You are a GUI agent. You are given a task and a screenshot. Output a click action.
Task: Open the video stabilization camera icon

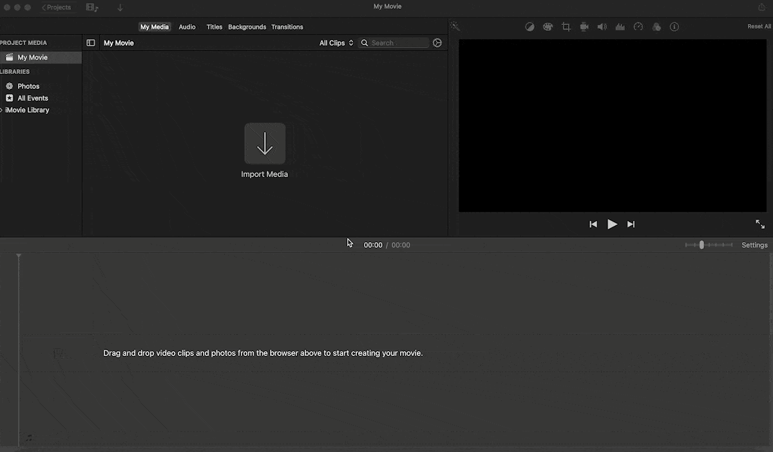tap(584, 27)
